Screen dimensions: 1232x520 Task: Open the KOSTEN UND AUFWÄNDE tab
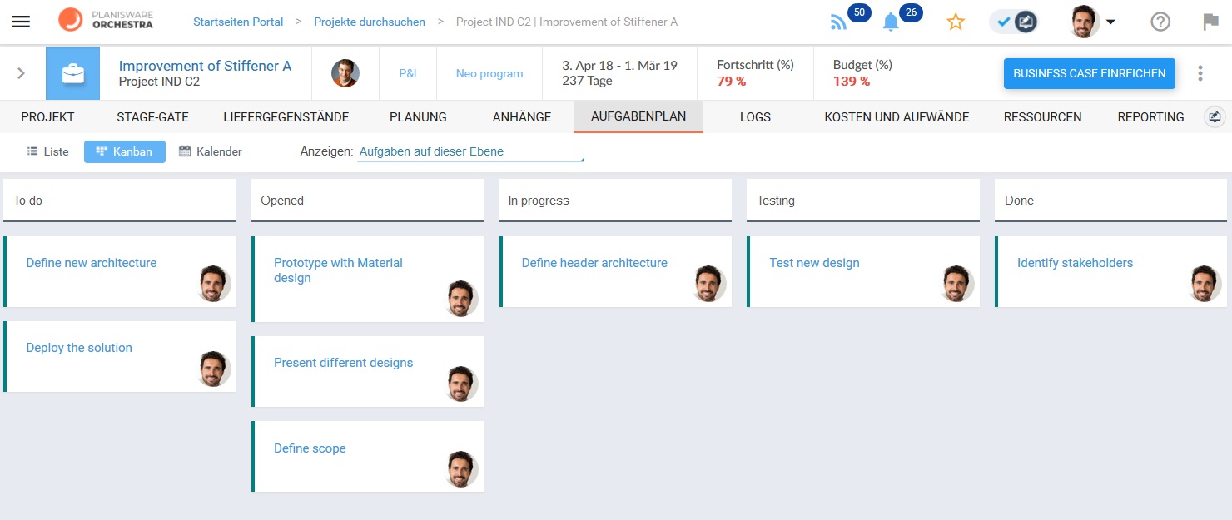click(897, 117)
